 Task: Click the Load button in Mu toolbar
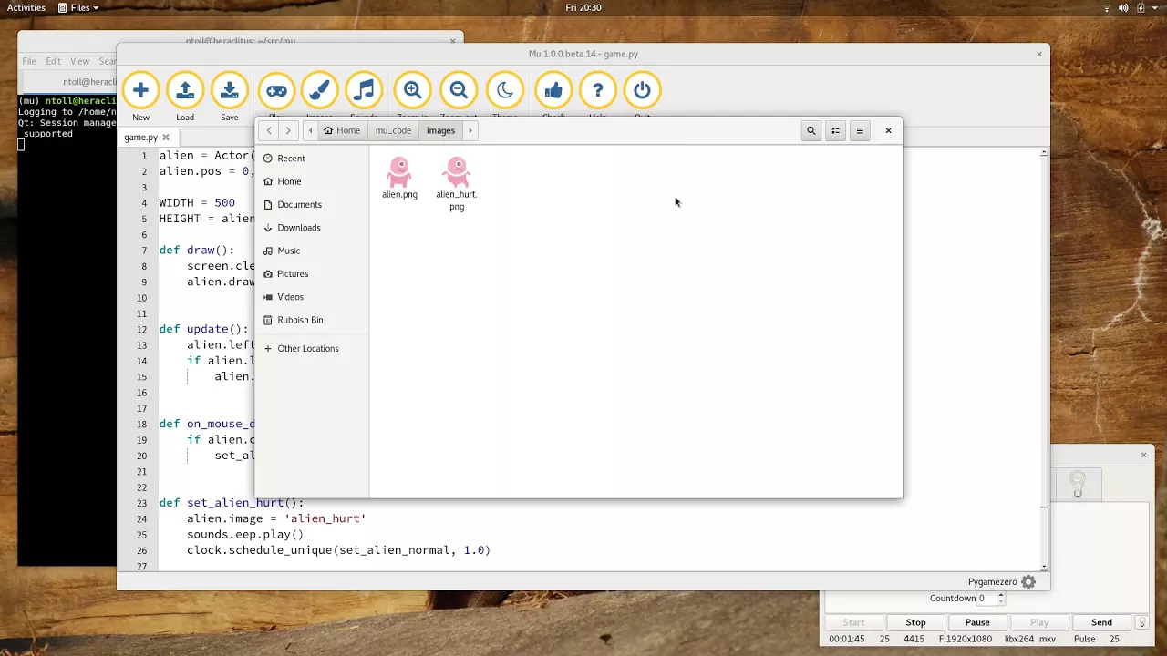pyautogui.click(x=185, y=90)
